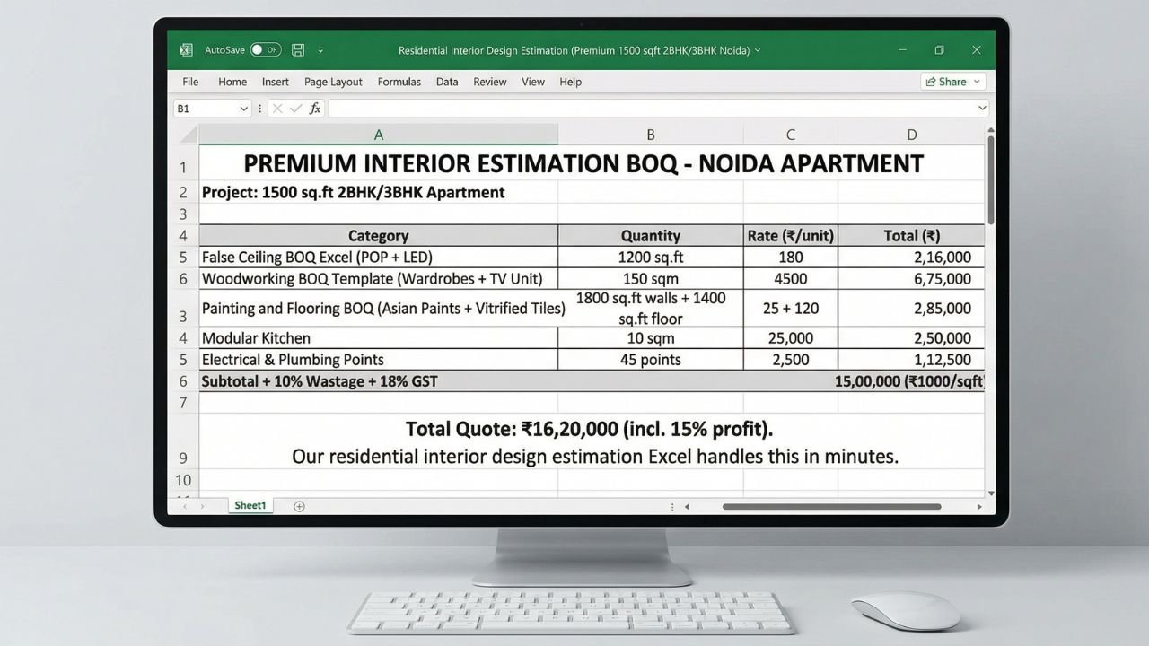Select the 45 points quantity cell
The height and width of the screenshot is (646, 1149).
651,360
